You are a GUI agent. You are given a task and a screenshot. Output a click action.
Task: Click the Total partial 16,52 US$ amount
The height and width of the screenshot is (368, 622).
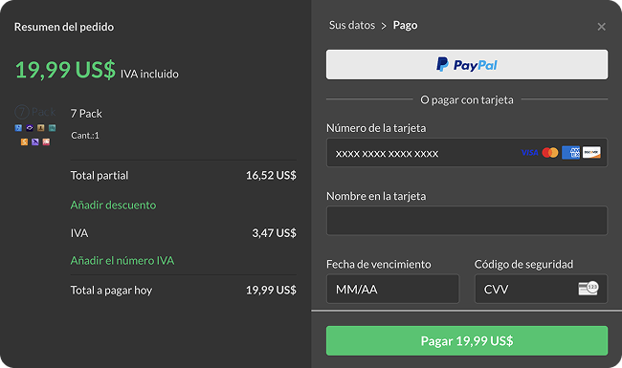tap(271, 175)
